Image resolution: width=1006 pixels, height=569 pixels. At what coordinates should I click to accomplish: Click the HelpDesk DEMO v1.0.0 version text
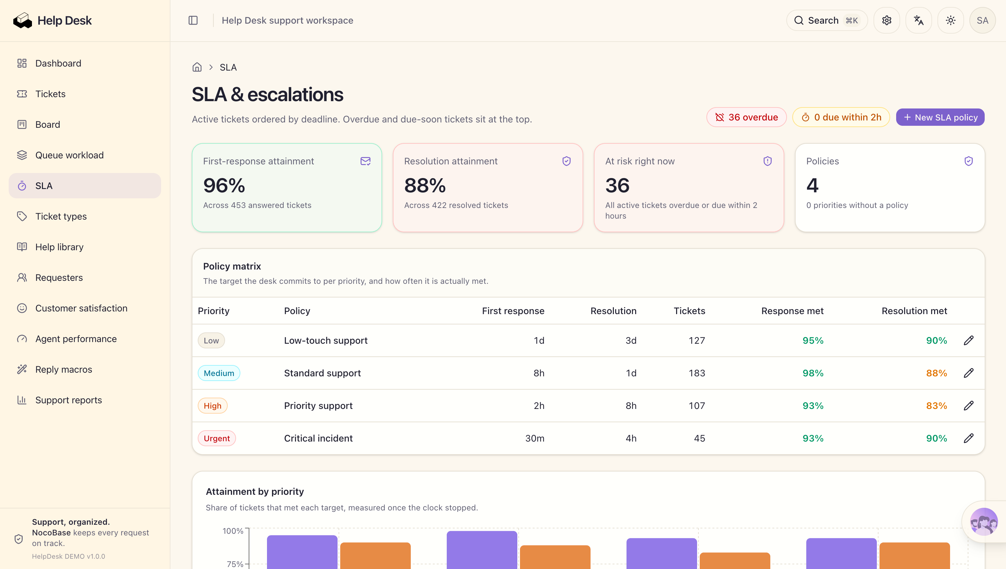[x=68, y=556]
